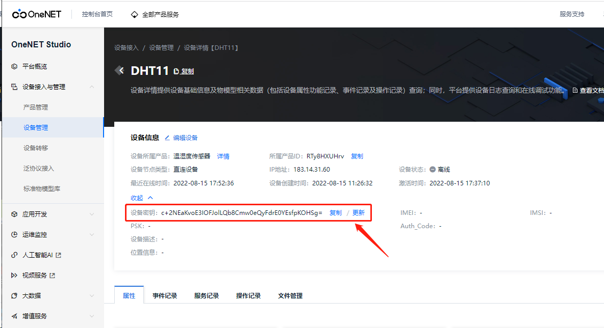Click the 视频服务 play icon
This screenshot has width=604, height=328.
tap(14, 276)
